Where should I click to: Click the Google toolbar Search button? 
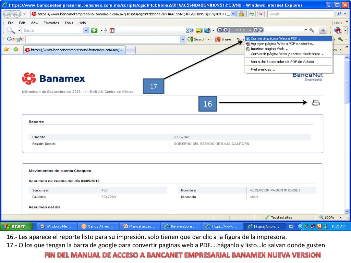coord(197,39)
